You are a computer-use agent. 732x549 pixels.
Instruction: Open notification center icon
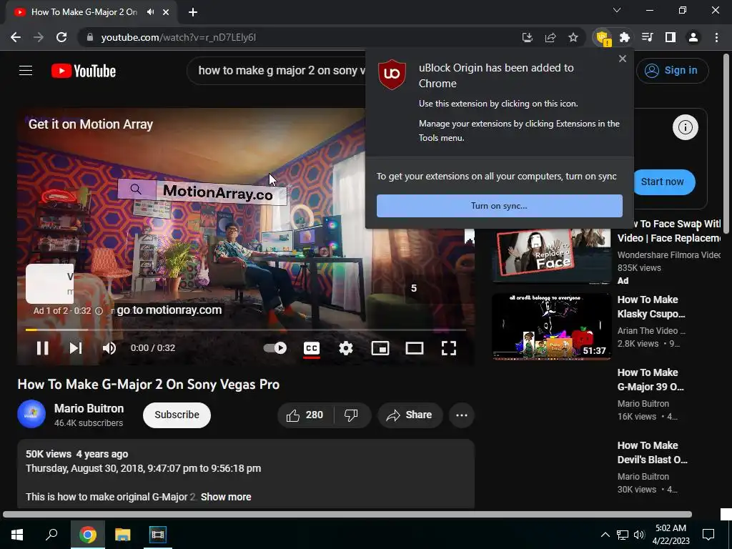(x=708, y=535)
